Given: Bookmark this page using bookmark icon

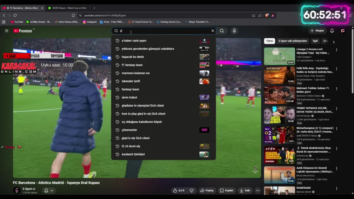Looking at the screenshot, I should 73,15.
